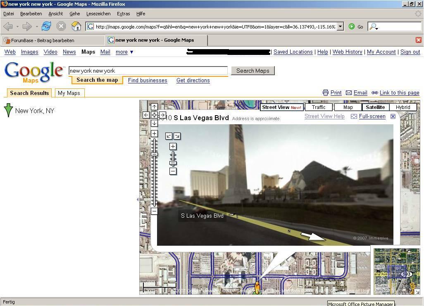Open the Lesezeichen menu
Viewport: 424px width, 306px height.
click(x=98, y=14)
